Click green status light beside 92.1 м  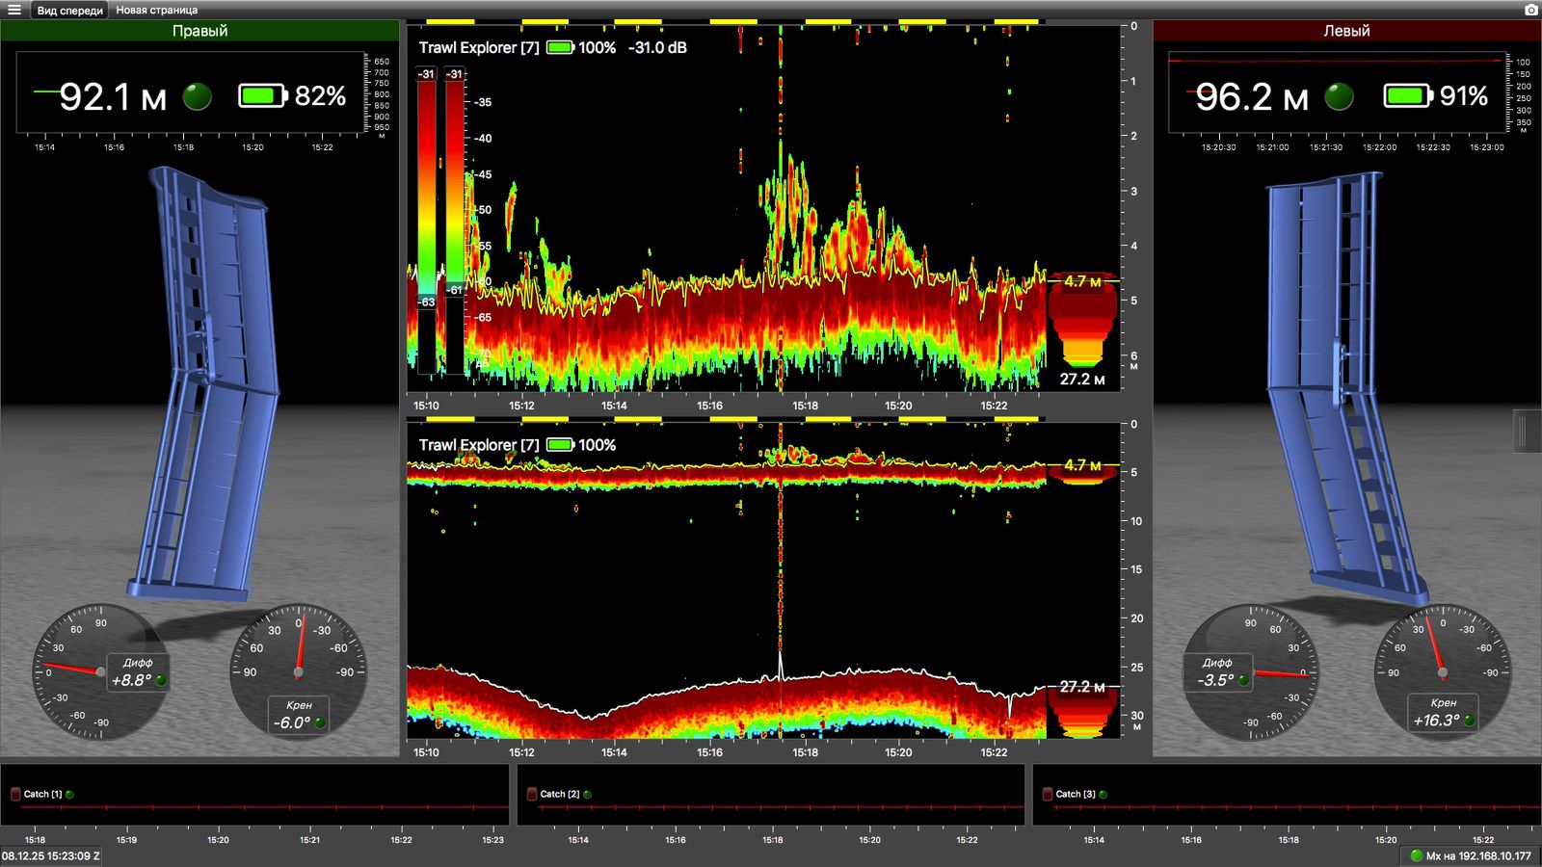198,96
